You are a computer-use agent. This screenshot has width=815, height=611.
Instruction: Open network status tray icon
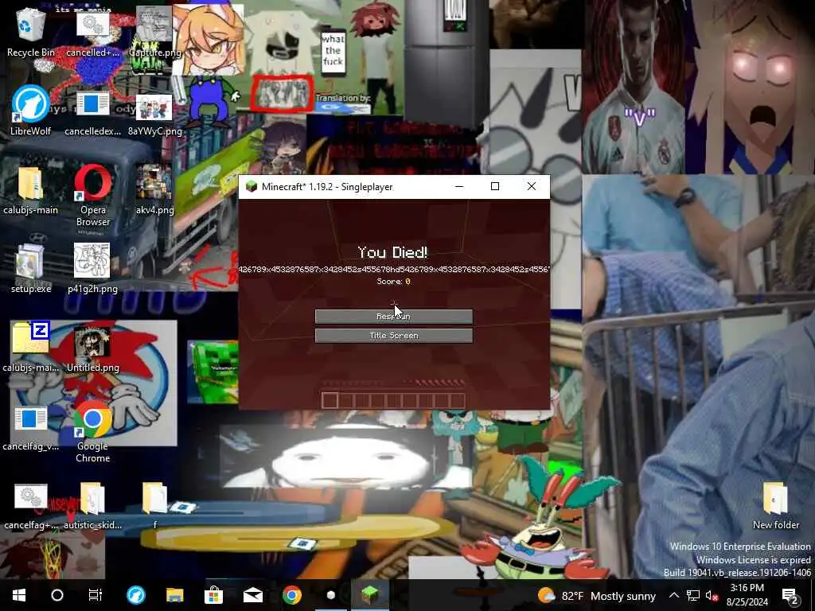[693, 595]
